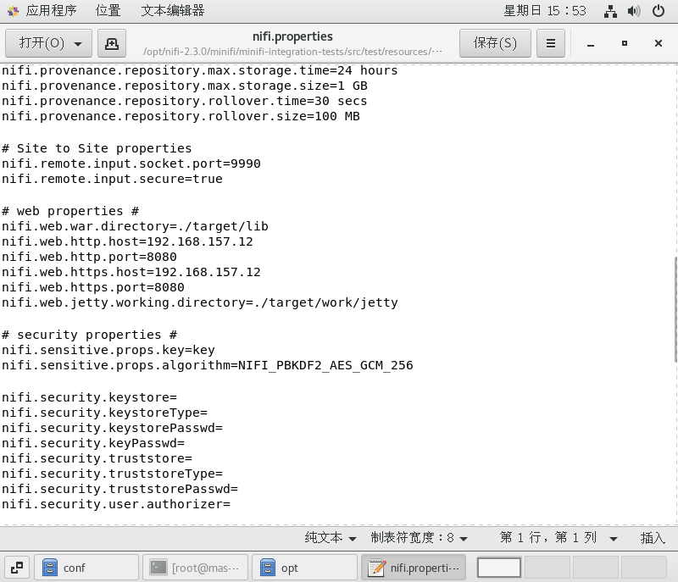Image resolution: width=678 pixels, height=582 pixels.
Task: Minimize the text editor window
Action: click(591, 43)
